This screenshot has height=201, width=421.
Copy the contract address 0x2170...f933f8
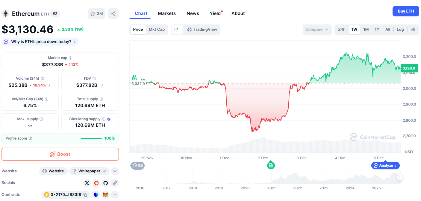tap(85, 195)
